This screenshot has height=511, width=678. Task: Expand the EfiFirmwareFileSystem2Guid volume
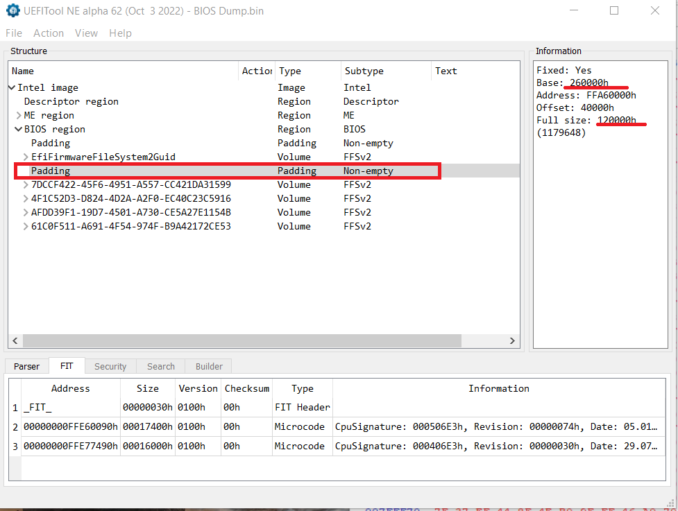(x=26, y=157)
